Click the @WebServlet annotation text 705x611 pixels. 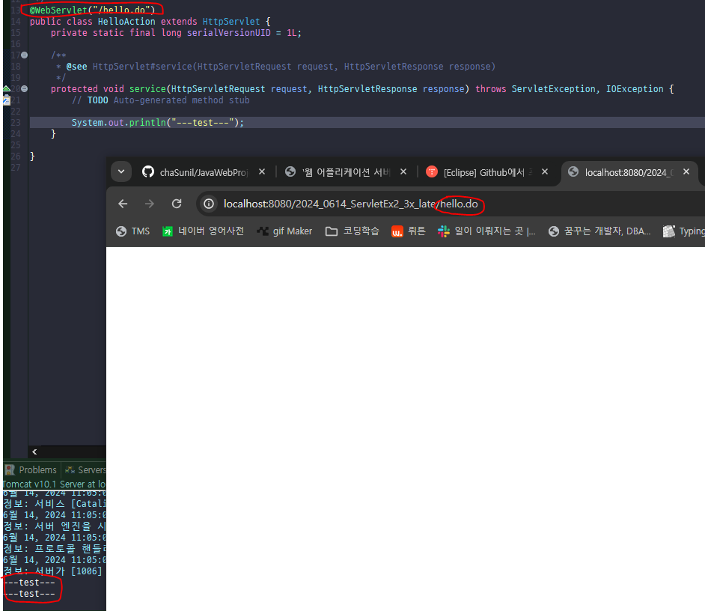click(92, 10)
